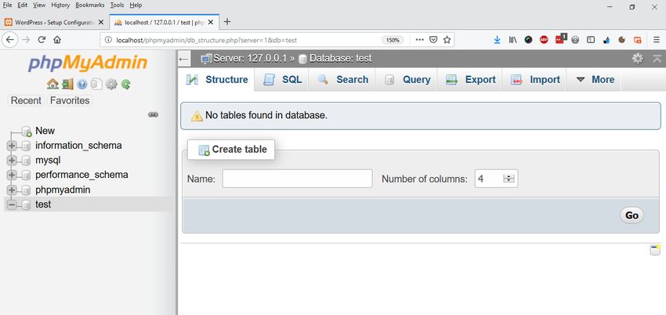Screen dimensions: 666x315
Task: Click the Adblock Plus ABP extension icon
Action: pos(544,40)
